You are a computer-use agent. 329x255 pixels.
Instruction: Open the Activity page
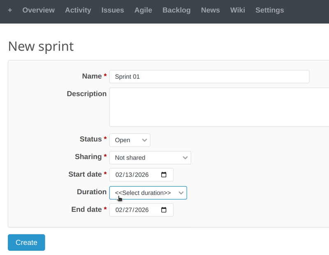78,10
